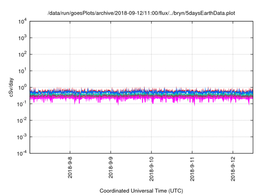The image size is (279, 195).
Task: Click the y-axis label 10^0
Action: coord(22,87)
